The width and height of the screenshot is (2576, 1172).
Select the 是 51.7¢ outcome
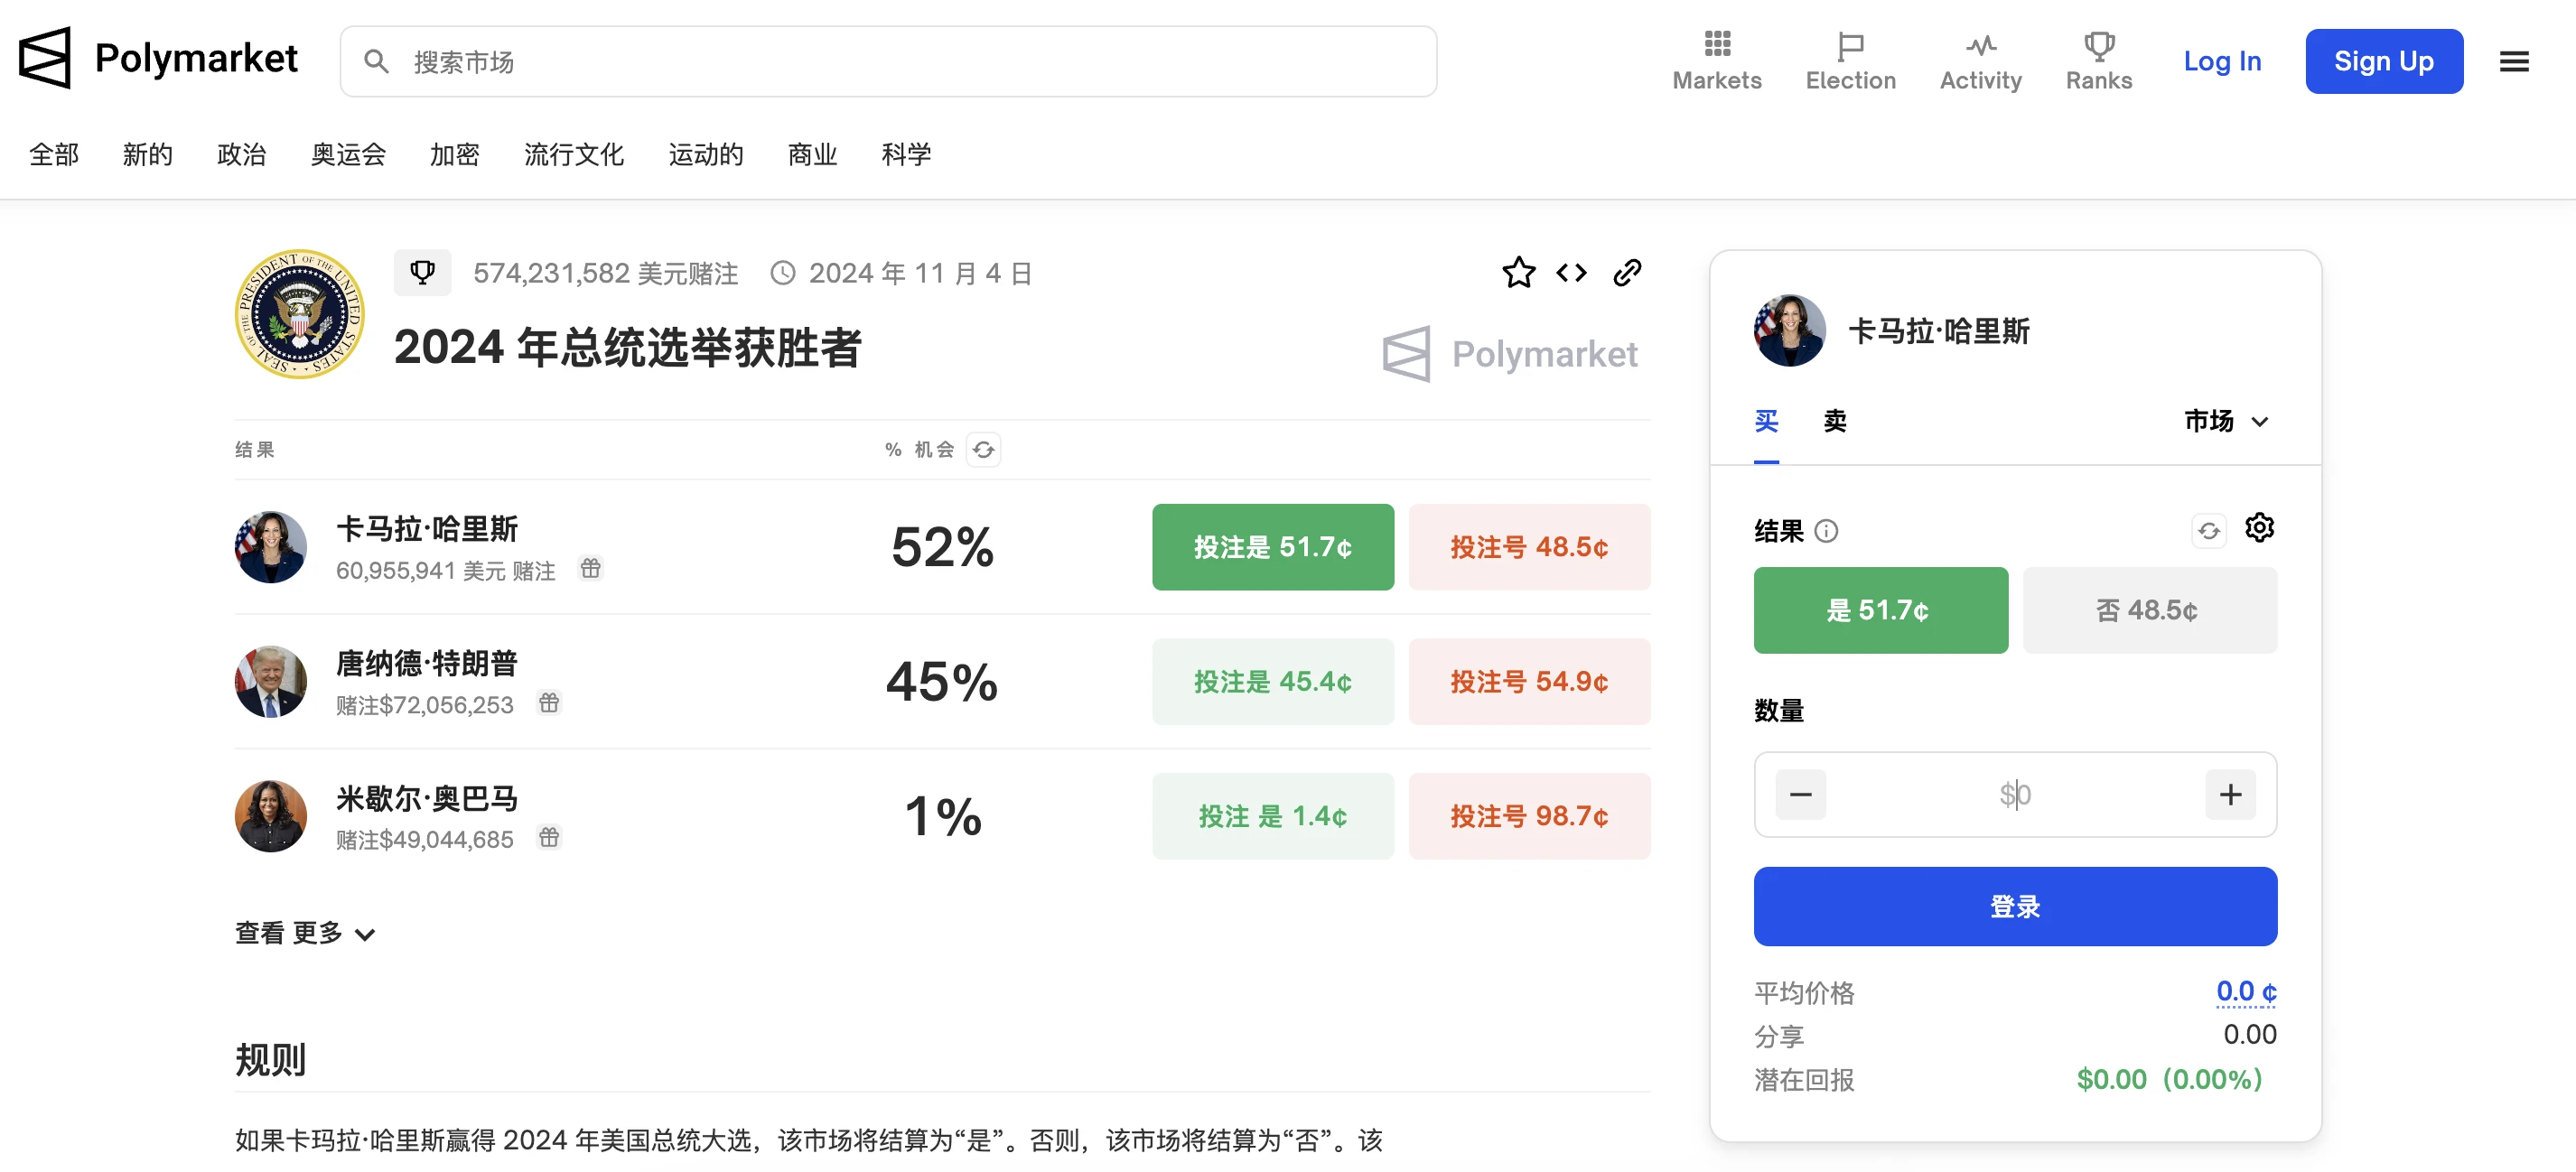click(1880, 610)
